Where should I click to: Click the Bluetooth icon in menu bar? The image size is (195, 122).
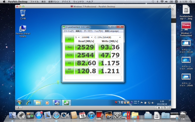[x=157, y=2]
